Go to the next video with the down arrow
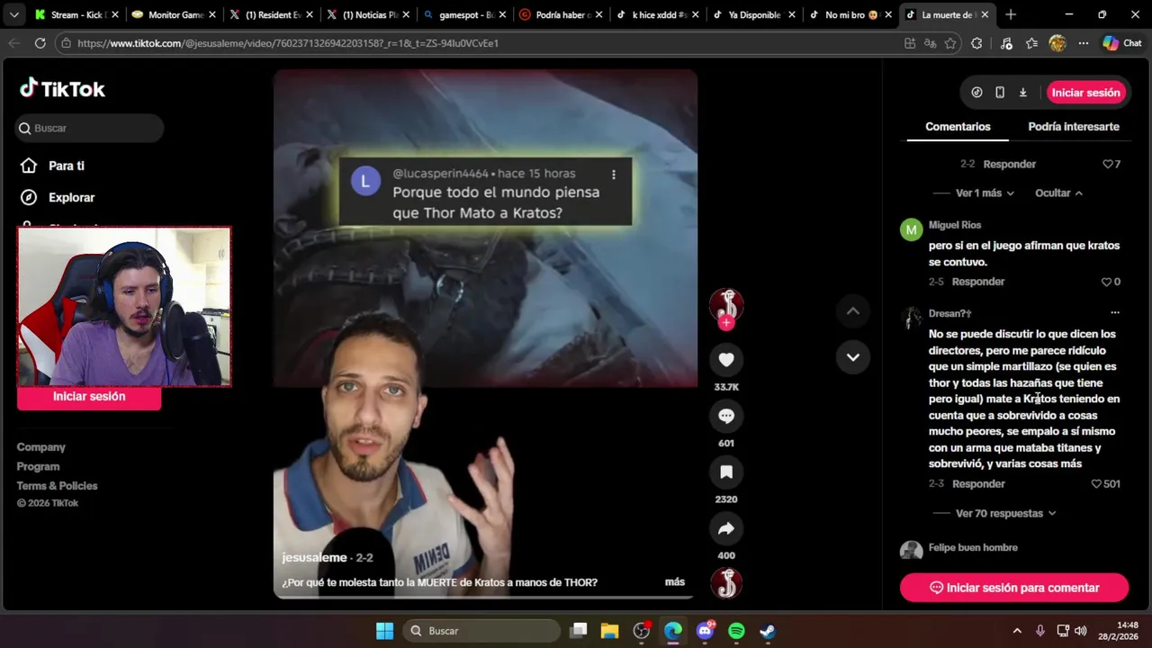This screenshot has width=1152, height=648. click(853, 357)
